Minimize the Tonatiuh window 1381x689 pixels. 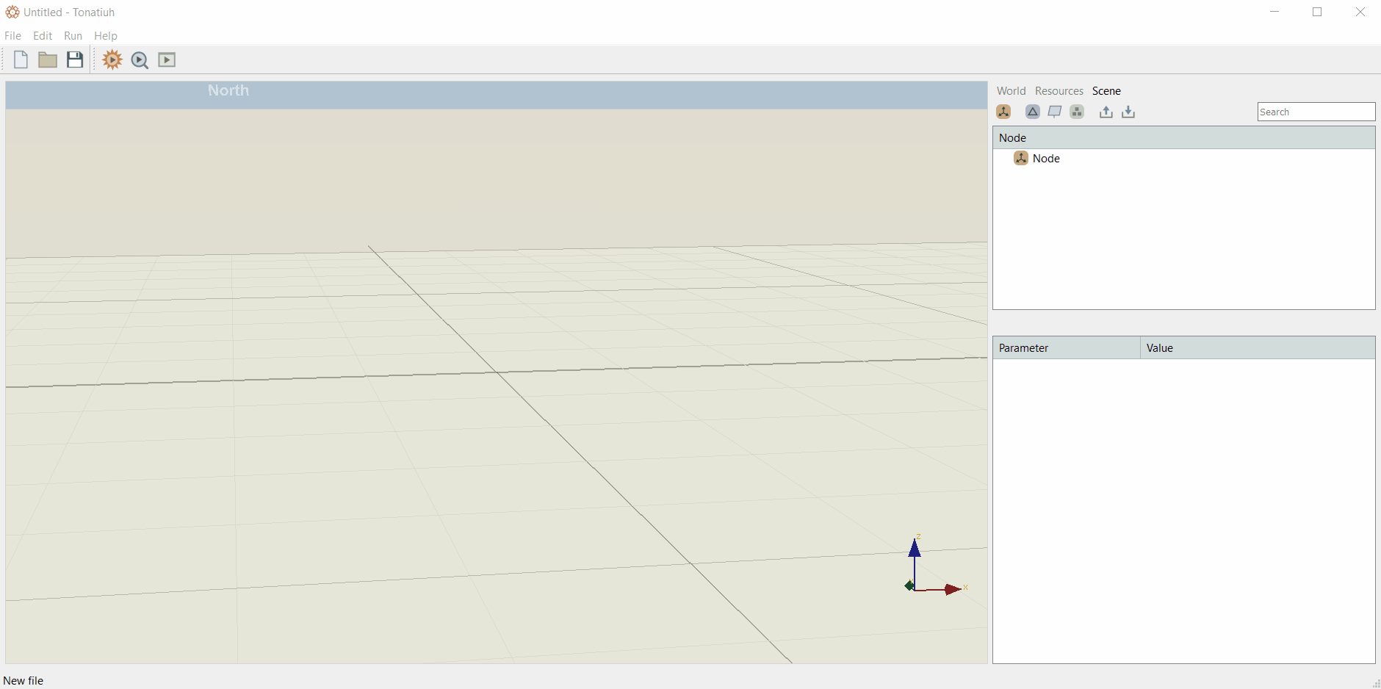[1274, 12]
